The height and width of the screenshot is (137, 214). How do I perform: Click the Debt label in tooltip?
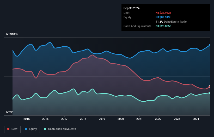pos(126,13)
